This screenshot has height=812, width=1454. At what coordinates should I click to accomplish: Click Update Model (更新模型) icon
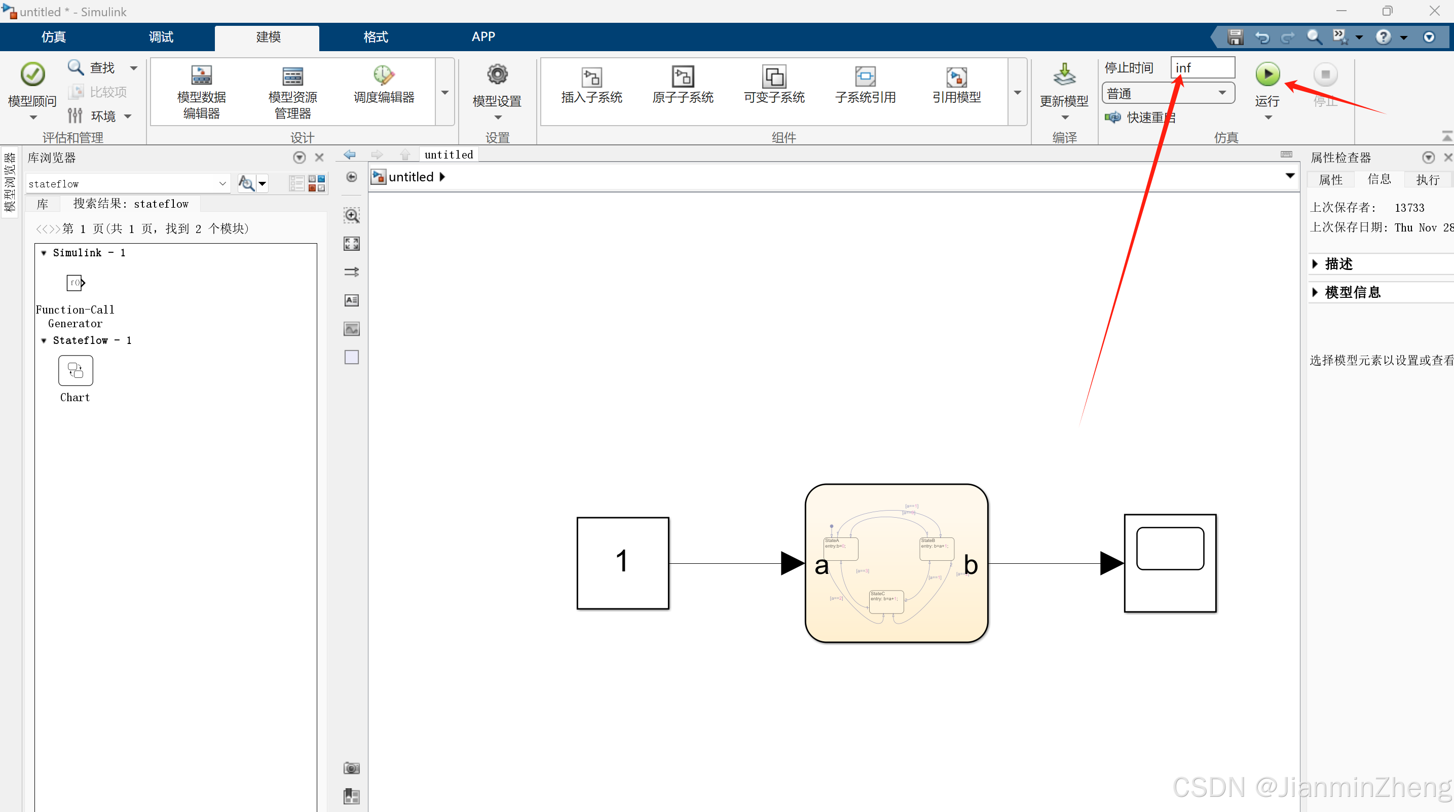click(1065, 74)
